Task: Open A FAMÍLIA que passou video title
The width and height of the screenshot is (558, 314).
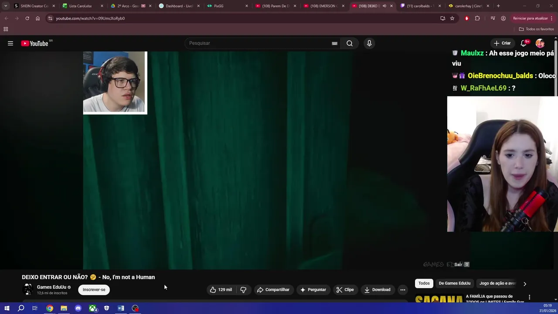Action: [x=495, y=299]
